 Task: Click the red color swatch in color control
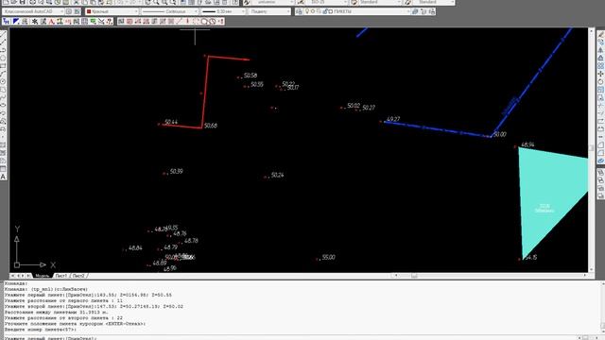pos(89,11)
